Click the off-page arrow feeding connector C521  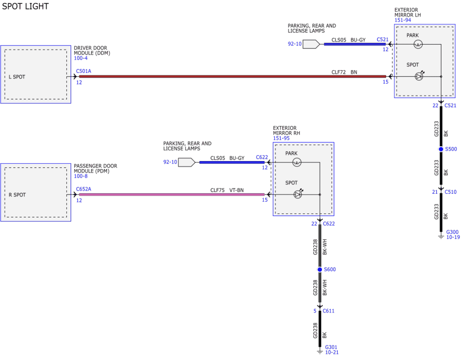[x=311, y=44]
